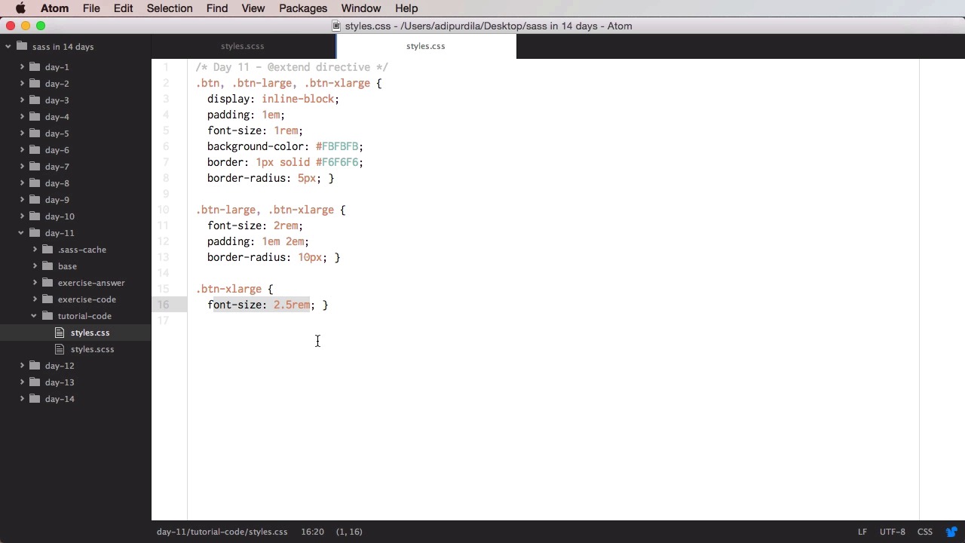Open the Selection menu
Viewport: 965px width, 543px height.
169,8
